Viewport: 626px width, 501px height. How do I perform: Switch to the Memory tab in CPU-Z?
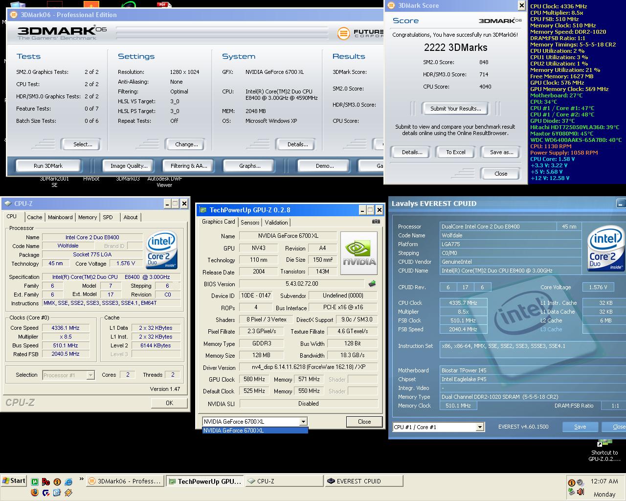pos(88,217)
